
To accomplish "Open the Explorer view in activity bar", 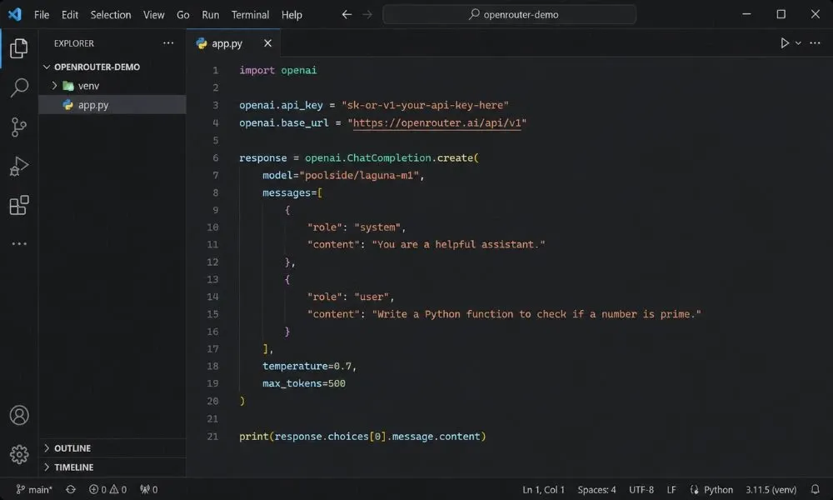I will coord(18,48).
